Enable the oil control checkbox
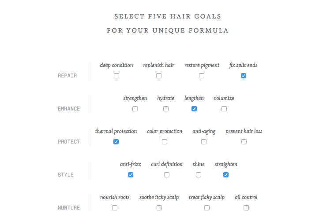This screenshot has width=319, height=221. tap(246, 208)
